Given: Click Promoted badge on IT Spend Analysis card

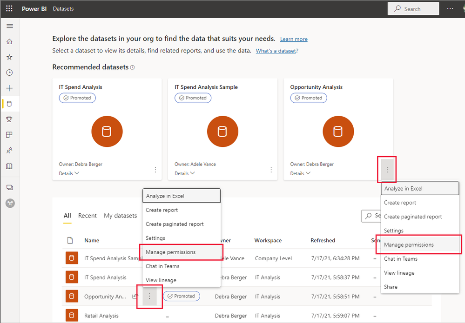Looking at the screenshot, I should pos(77,98).
